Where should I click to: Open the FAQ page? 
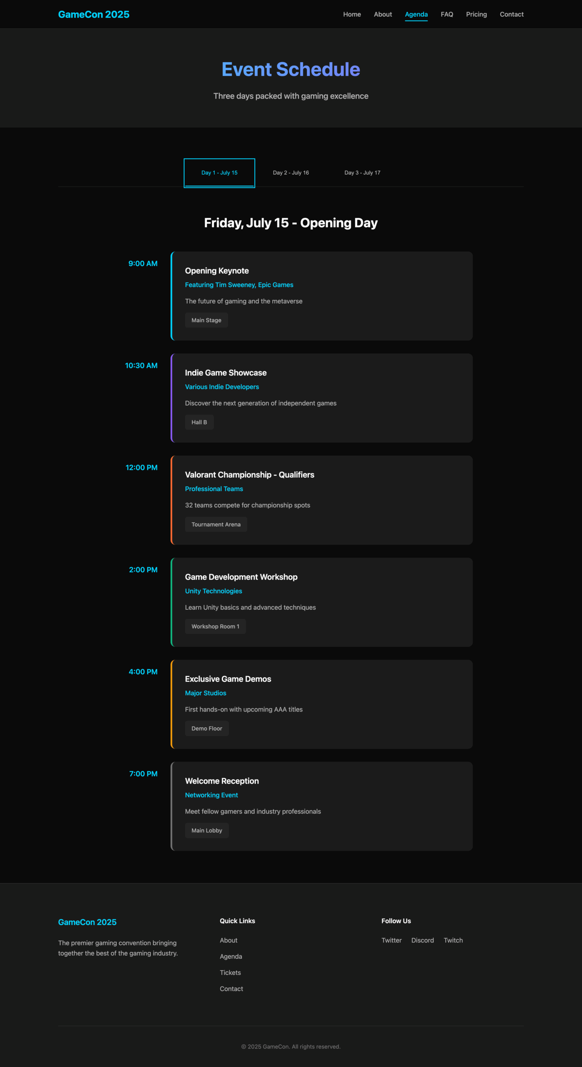pos(447,15)
